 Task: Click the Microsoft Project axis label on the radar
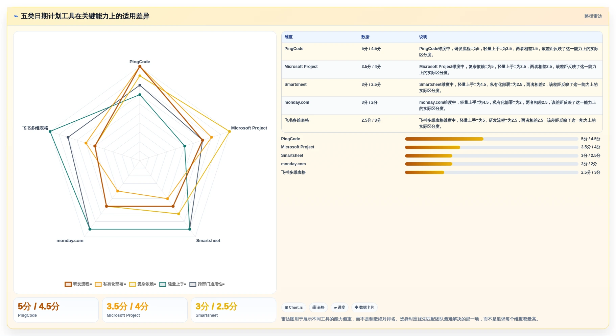pos(249,128)
